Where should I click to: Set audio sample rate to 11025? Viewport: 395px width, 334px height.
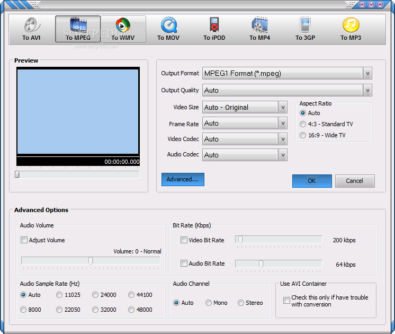(59, 295)
